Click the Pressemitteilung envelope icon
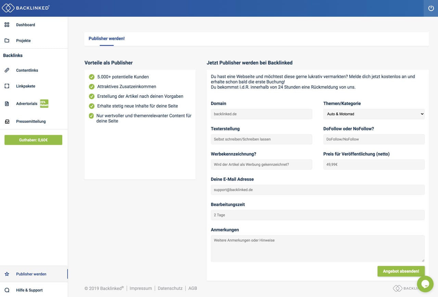438x297 pixels. (7, 121)
